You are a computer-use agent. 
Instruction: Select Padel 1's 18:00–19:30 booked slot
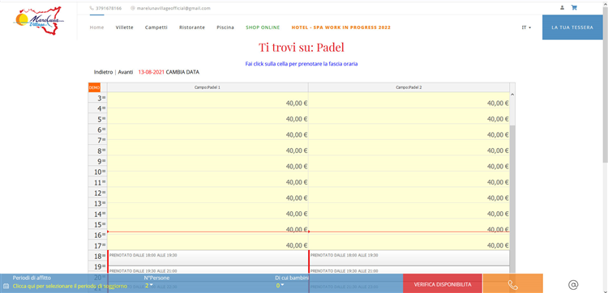coord(208,257)
